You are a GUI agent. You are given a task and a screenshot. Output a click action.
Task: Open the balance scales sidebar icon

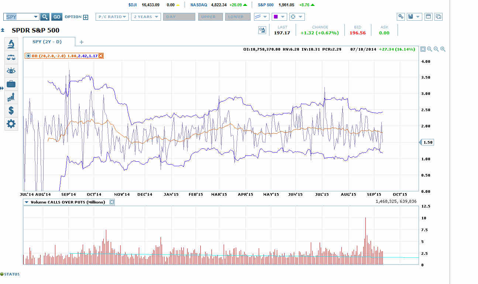click(x=11, y=57)
